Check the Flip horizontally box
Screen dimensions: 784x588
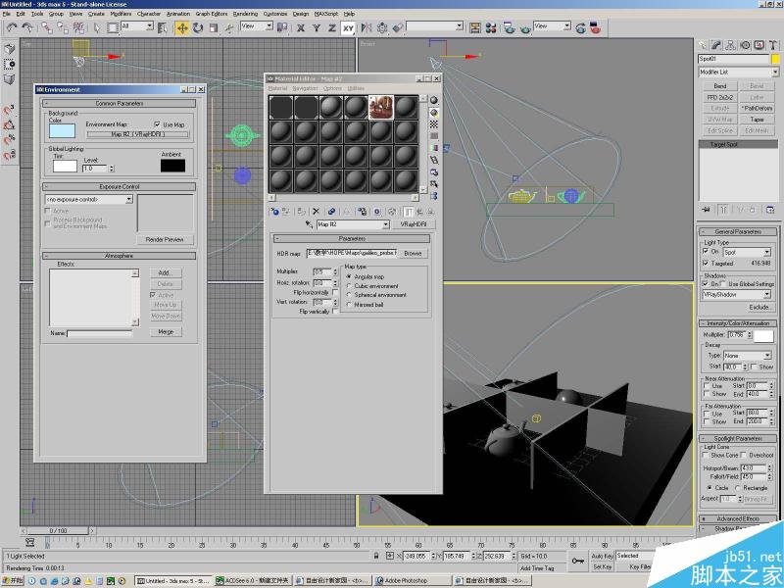click(x=334, y=292)
